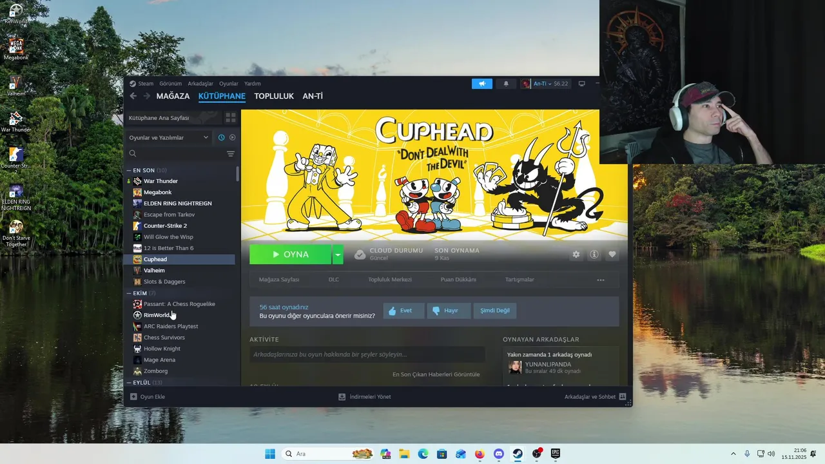
Task: Open Arkadaşlar ve Sohbet panel
Action: click(x=595, y=397)
